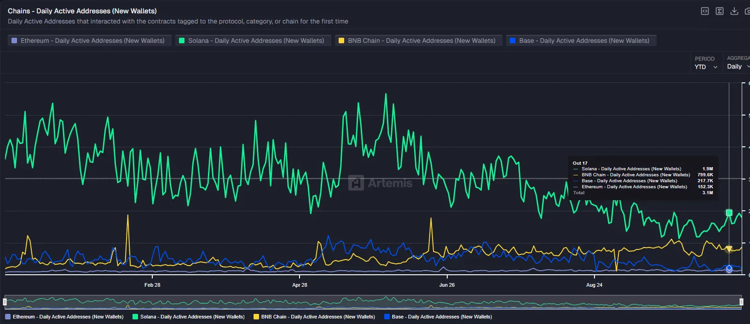Click the BNB Chain metric chip at top
The width and height of the screenshot is (750, 324).
(x=418, y=40)
